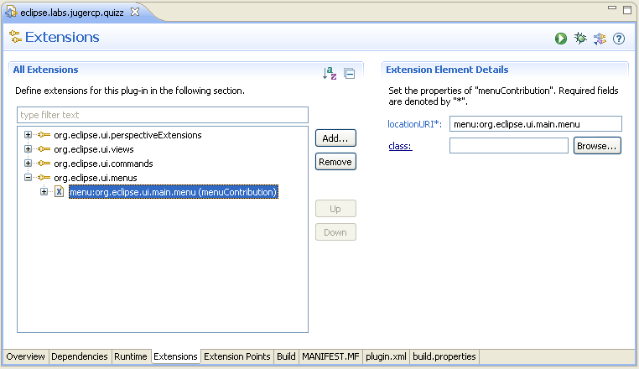
Task: Open help via the question mark icon
Action: coord(619,39)
